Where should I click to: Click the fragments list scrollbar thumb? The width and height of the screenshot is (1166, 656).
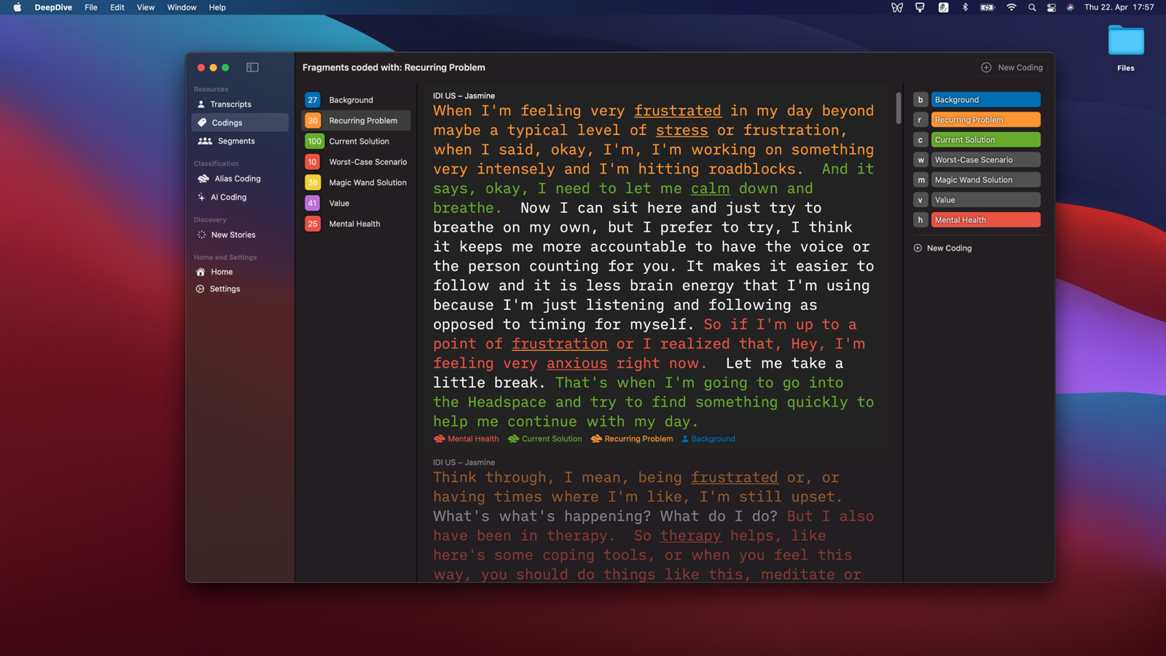point(899,108)
